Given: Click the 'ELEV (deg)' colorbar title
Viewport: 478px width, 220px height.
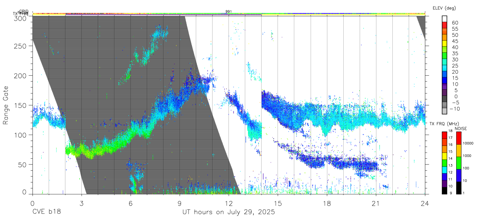Looking at the screenshot, I should pyautogui.click(x=444, y=8).
